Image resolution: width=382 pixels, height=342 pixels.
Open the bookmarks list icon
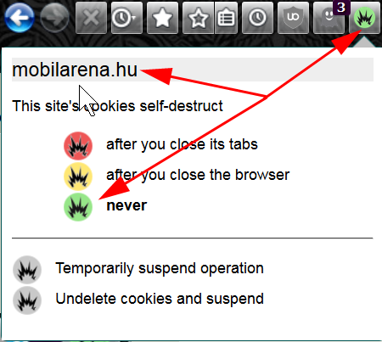pyautogui.click(x=226, y=18)
